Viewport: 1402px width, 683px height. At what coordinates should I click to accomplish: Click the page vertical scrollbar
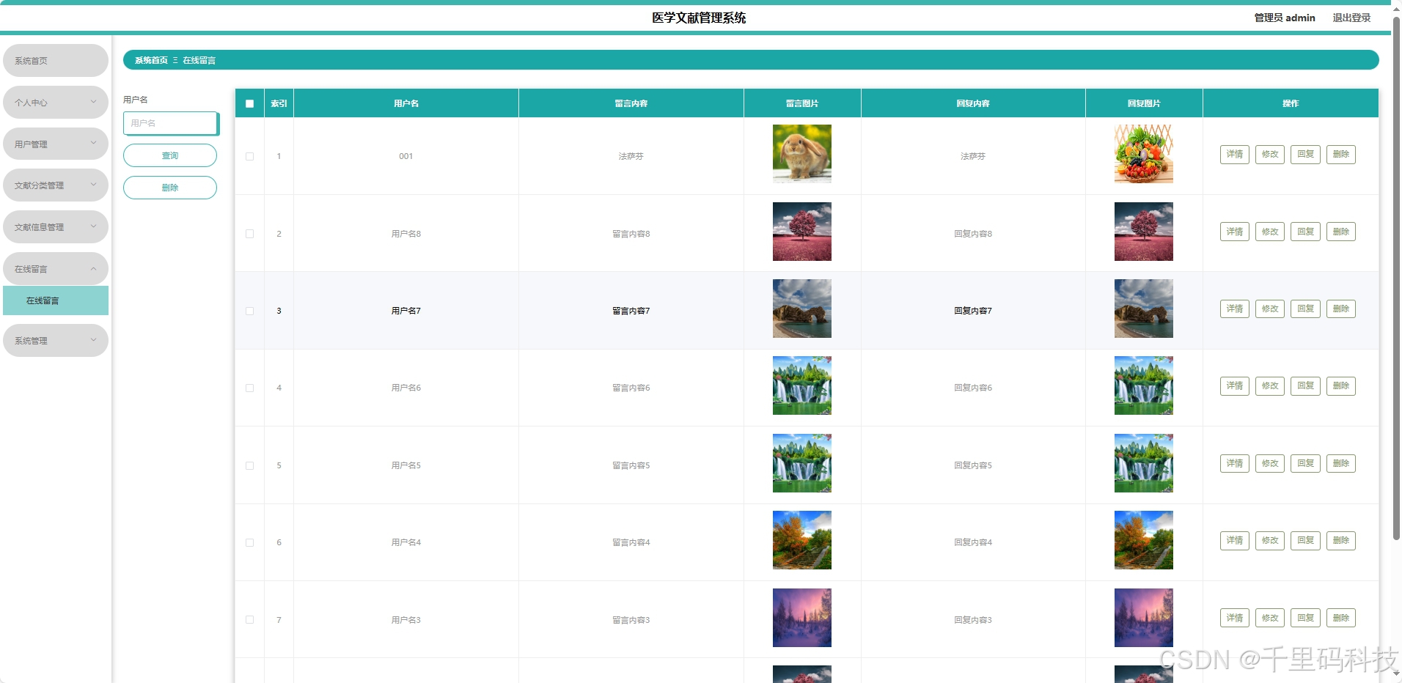tap(1396, 278)
